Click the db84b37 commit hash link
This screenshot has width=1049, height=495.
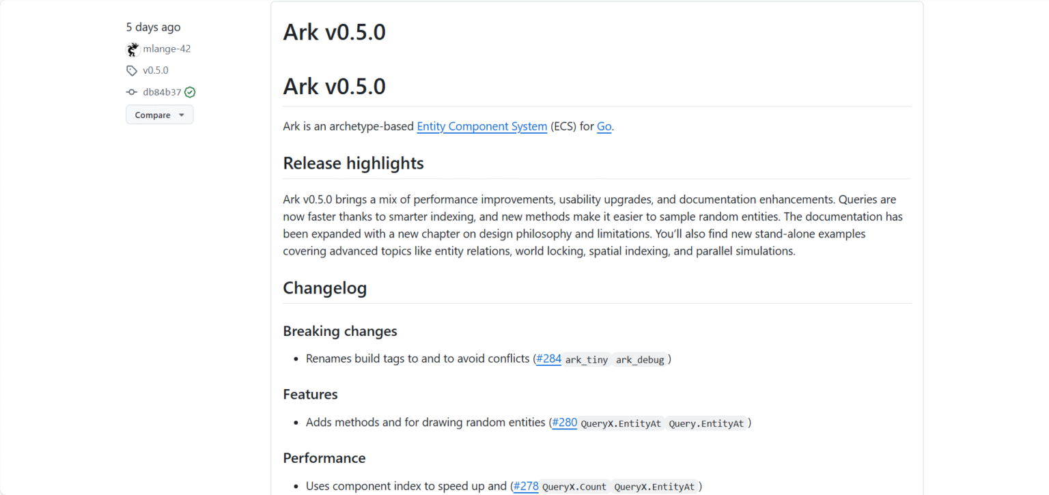162,91
